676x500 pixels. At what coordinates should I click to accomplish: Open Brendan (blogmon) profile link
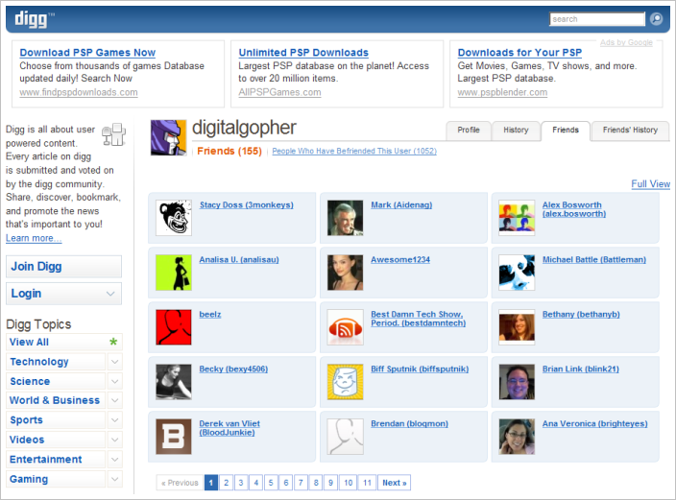click(x=409, y=424)
